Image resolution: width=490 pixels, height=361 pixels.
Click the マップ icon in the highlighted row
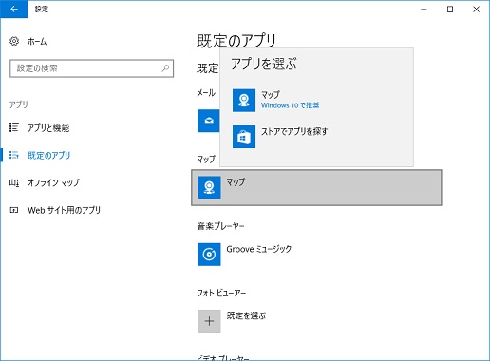pos(209,188)
